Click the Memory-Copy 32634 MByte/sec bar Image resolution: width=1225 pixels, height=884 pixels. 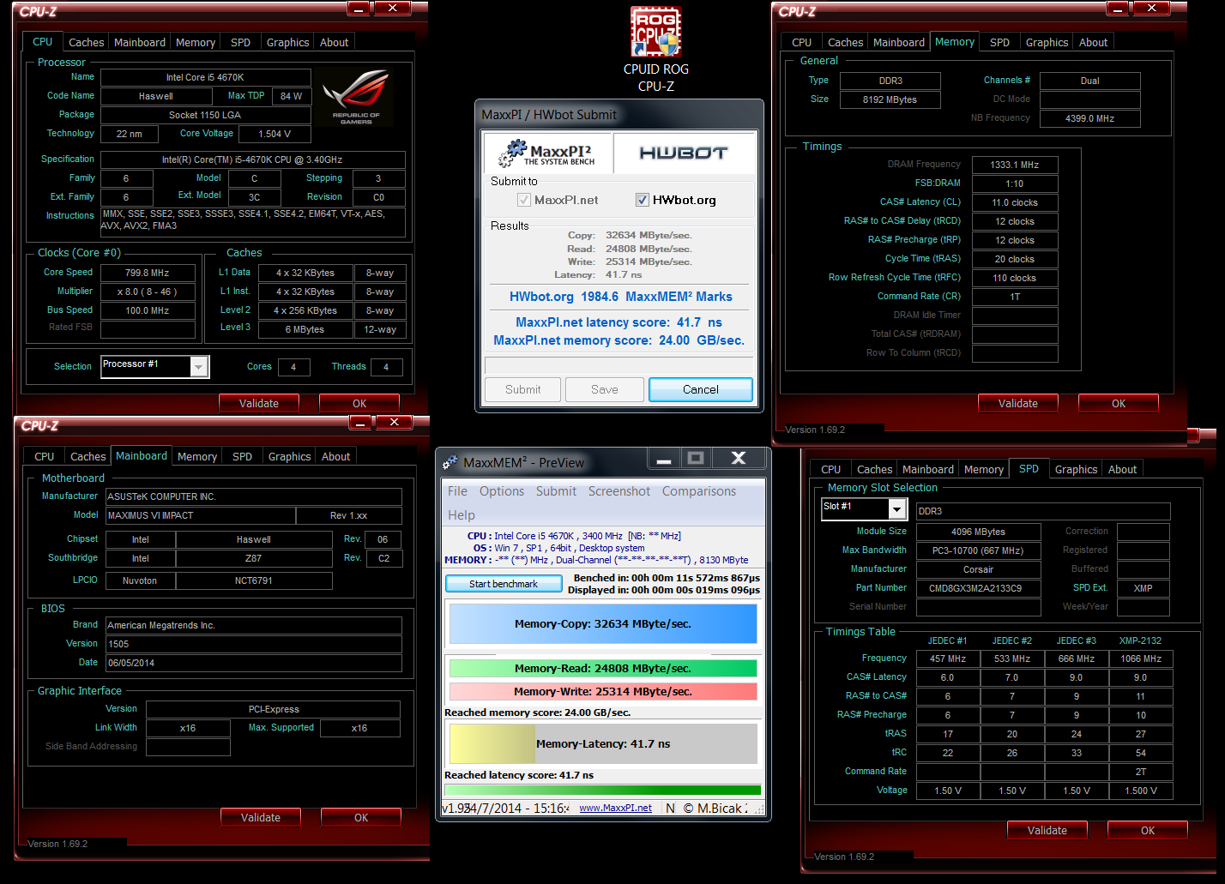click(603, 623)
